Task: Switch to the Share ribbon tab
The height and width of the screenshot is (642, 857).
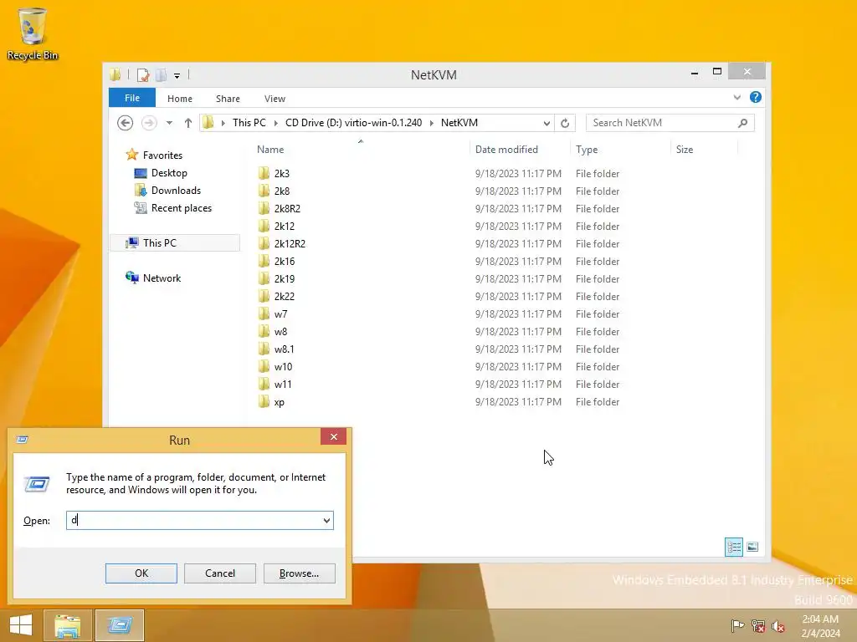Action: point(228,99)
